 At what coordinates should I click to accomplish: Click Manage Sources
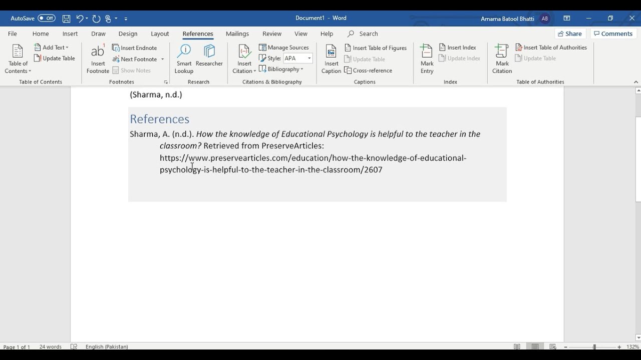coord(284,47)
